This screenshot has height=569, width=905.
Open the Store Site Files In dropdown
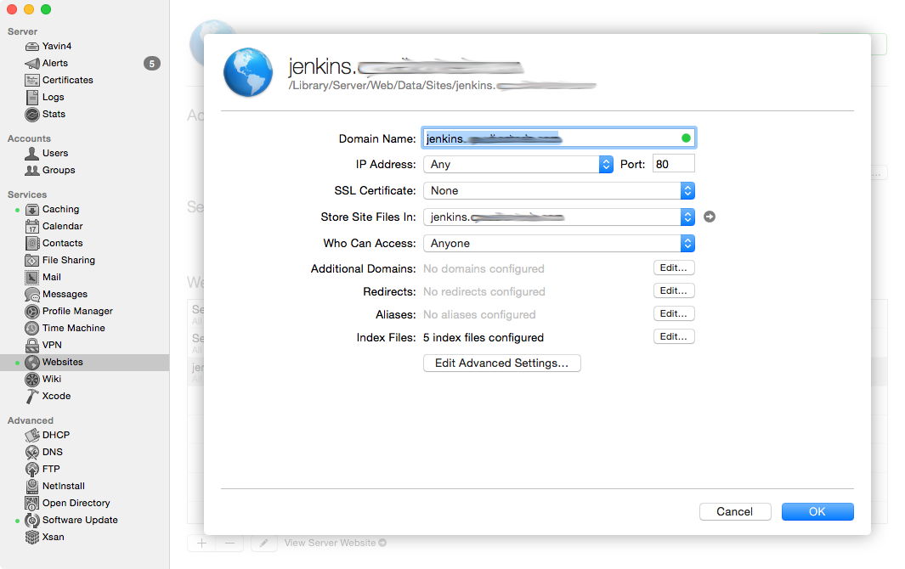558,217
